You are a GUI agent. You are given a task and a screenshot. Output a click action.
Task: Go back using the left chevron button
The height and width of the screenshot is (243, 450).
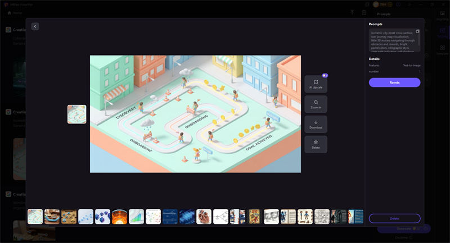pyautogui.click(x=35, y=26)
